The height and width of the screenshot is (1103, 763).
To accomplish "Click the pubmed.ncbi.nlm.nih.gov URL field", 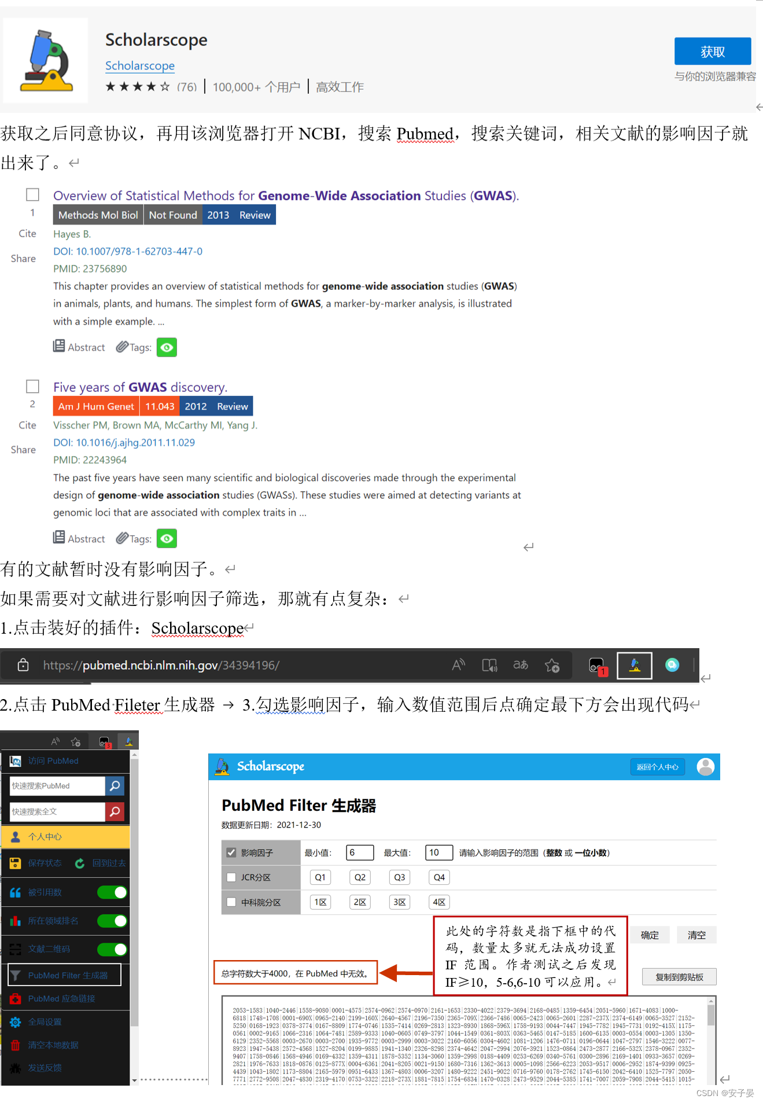I will [161, 665].
